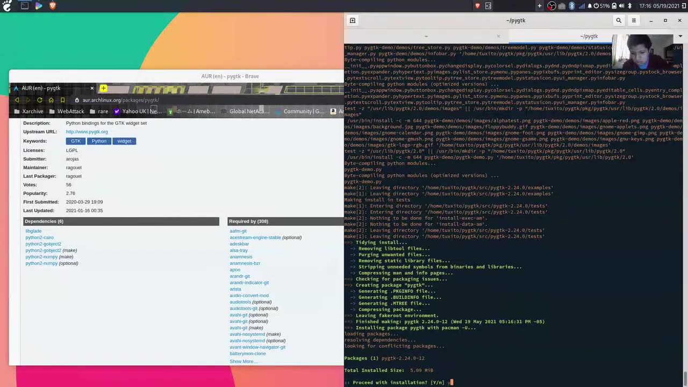Image resolution: width=688 pixels, height=387 pixels.
Task: Open WebAttack bookmark folder
Action: [x=66, y=111]
